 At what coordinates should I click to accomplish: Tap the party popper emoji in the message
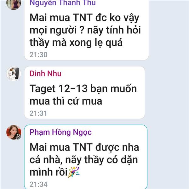[74, 172]
